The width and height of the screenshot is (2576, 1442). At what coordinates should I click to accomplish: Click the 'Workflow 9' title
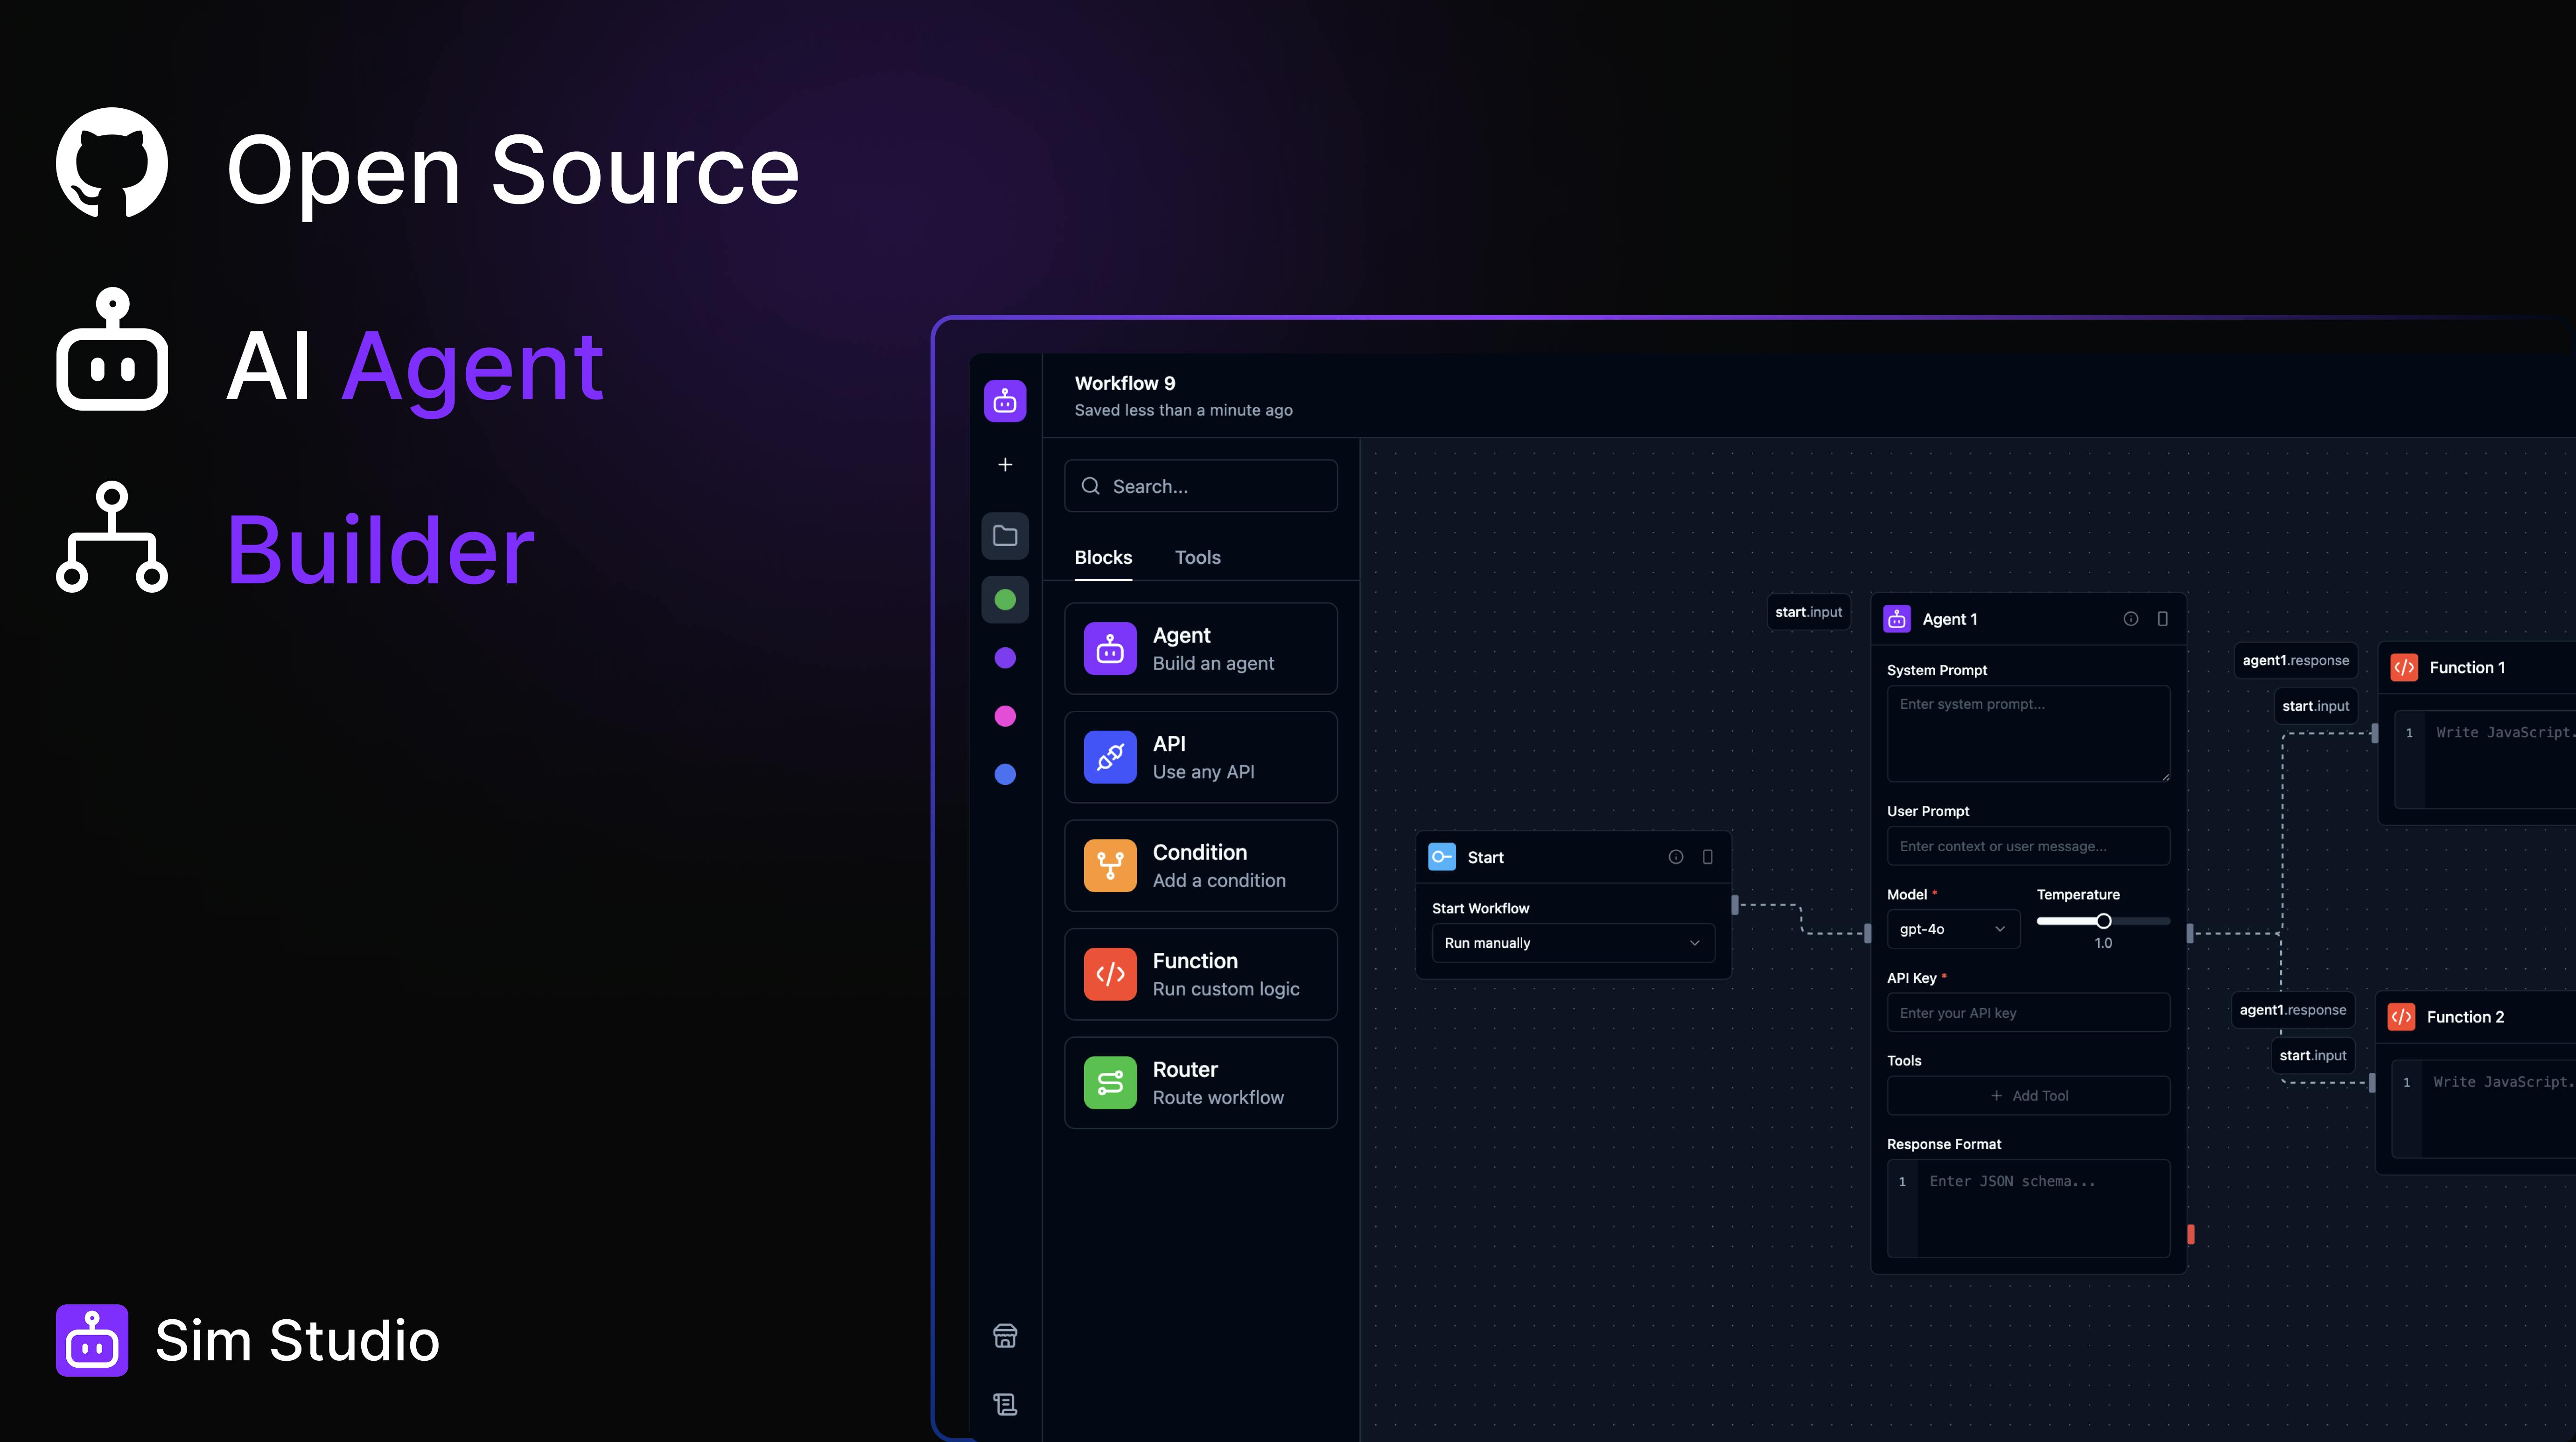click(x=1125, y=383)
